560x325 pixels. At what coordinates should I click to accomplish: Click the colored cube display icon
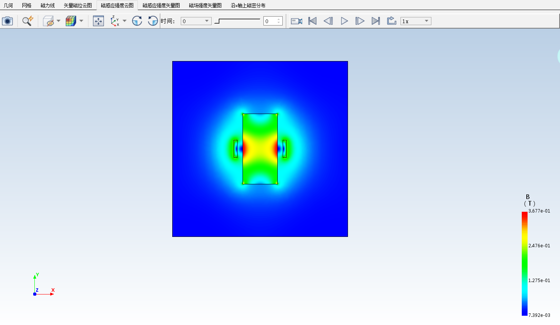71,21
